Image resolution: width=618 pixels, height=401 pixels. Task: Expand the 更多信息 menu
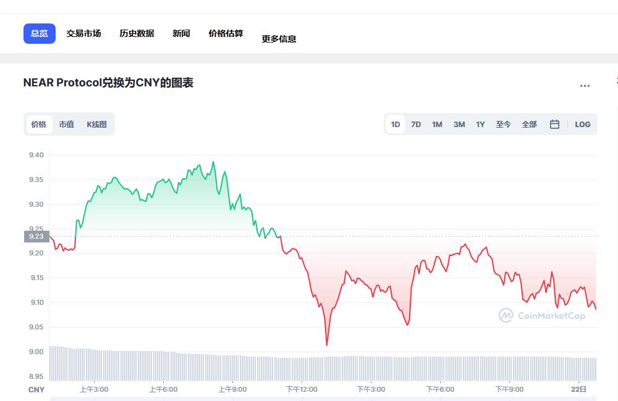click(279, 38)
